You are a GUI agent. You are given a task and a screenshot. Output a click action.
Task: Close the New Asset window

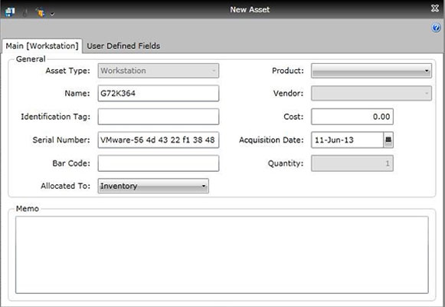(435, 8)
